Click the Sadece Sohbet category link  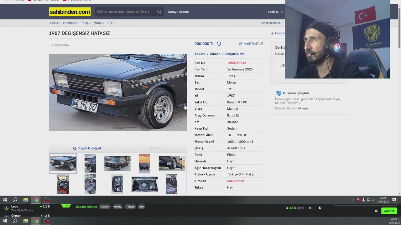point(86,207)
